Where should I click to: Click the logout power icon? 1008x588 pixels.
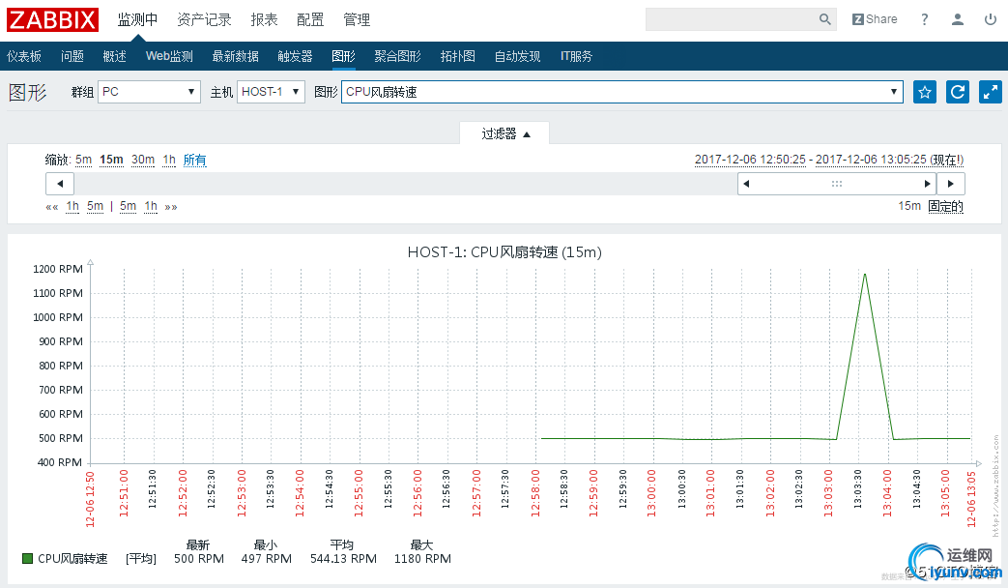coord(991,19)
